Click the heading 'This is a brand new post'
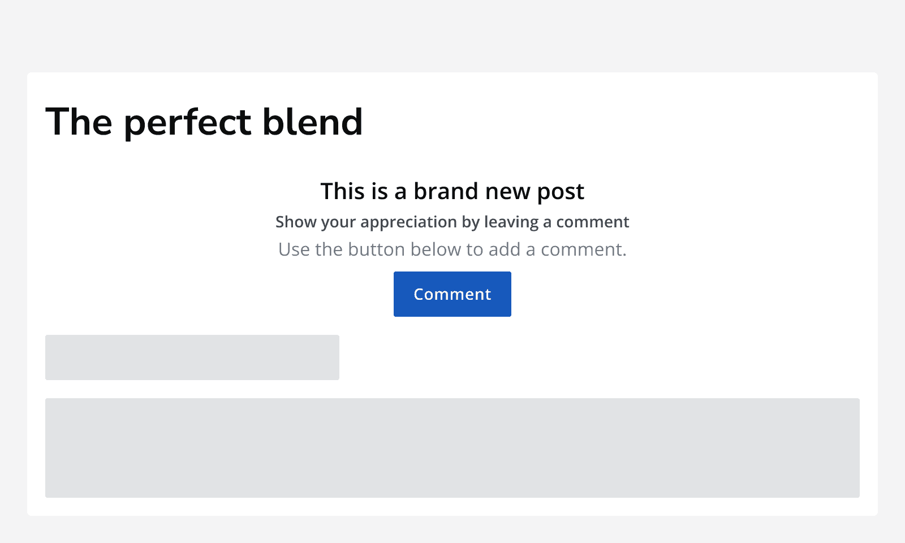 point(452,191)
